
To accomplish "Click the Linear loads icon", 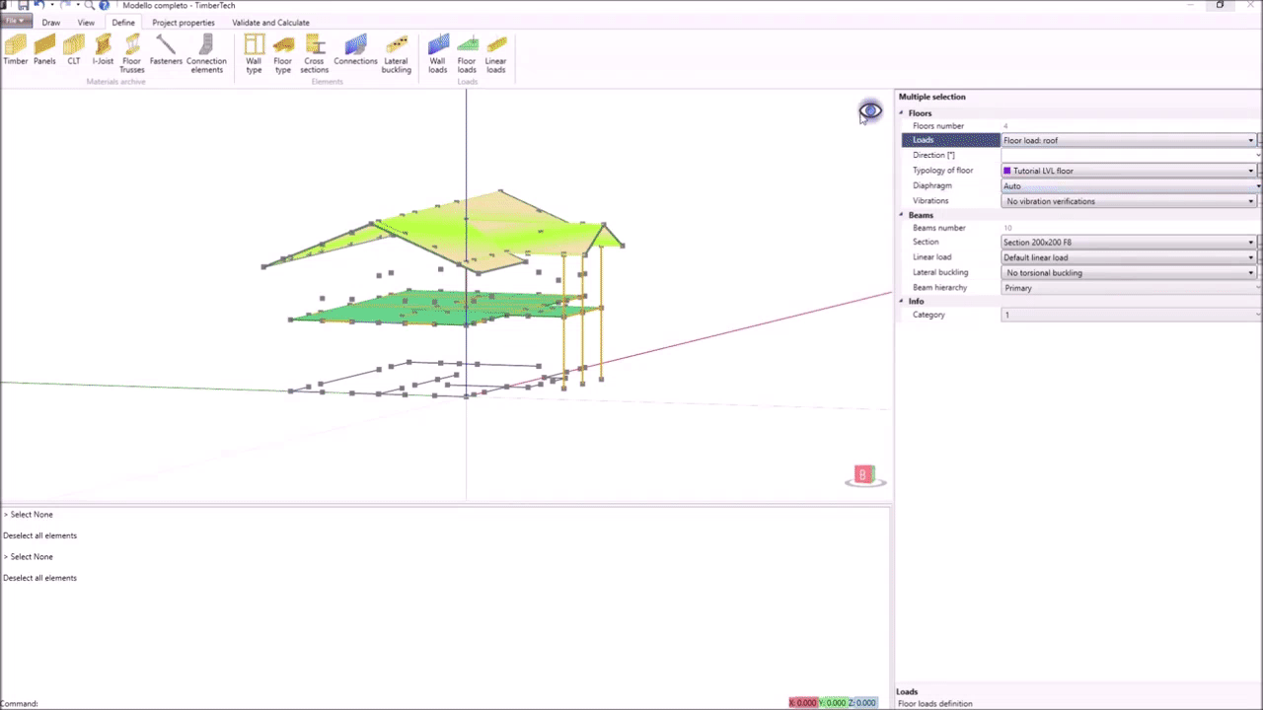I will 495,52.
